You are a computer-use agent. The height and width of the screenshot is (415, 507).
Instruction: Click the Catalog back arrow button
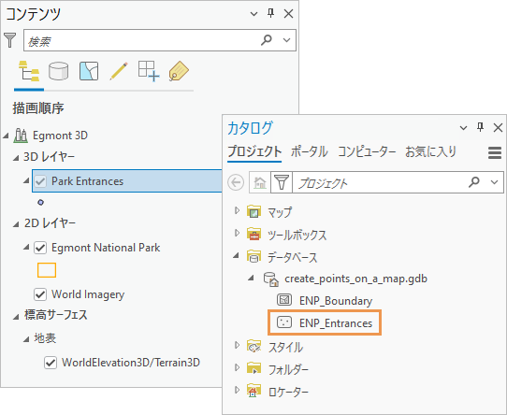[236, 182]
